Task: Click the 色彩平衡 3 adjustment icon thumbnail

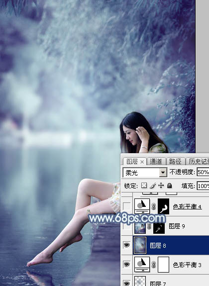Action: coord(142,264)
